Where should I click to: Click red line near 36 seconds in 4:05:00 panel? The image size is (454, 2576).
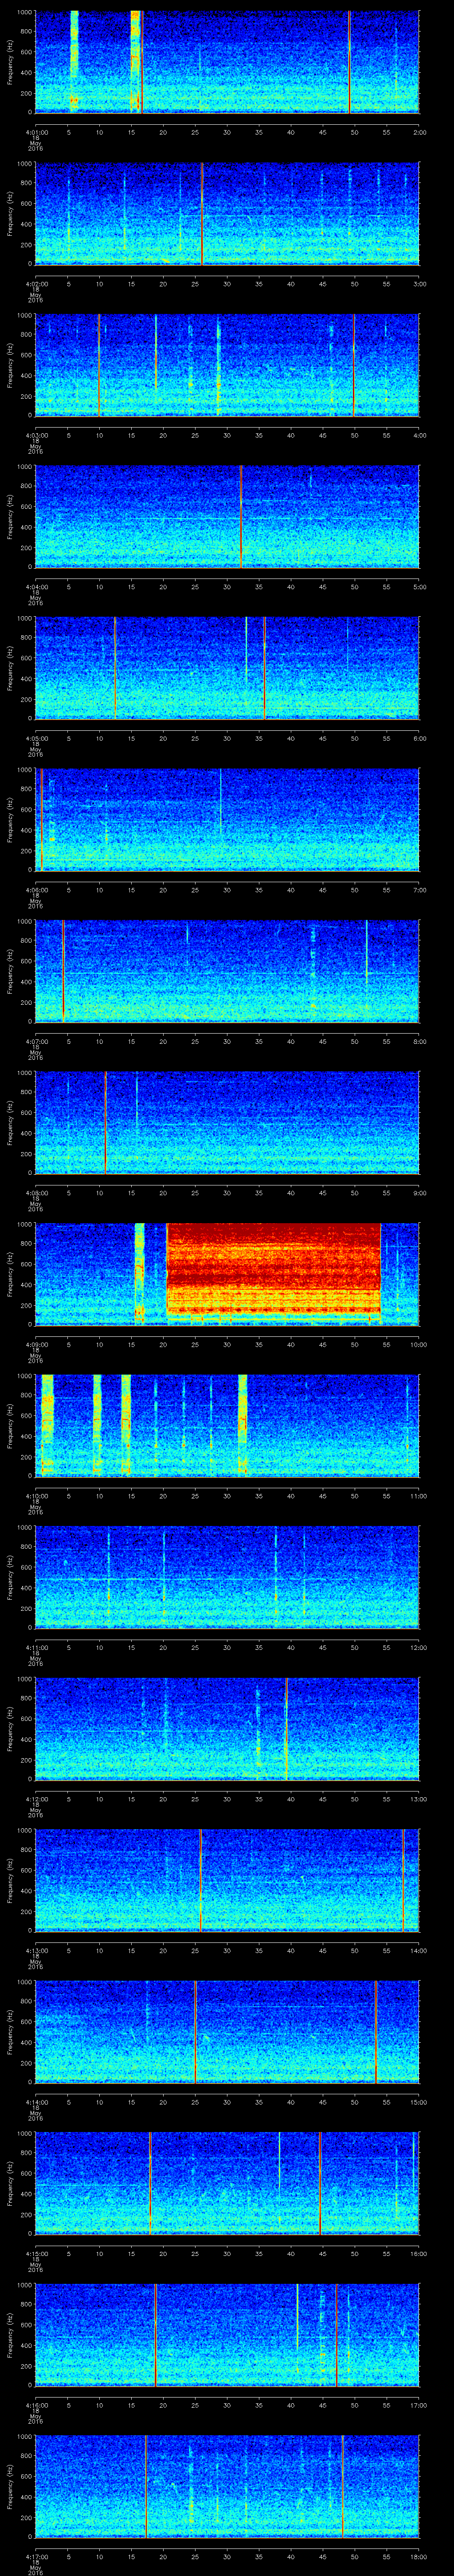(264, 668)
